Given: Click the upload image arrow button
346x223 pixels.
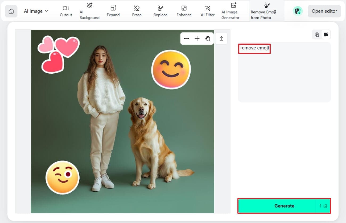Looking at the screenshot, I should point(221,39).
